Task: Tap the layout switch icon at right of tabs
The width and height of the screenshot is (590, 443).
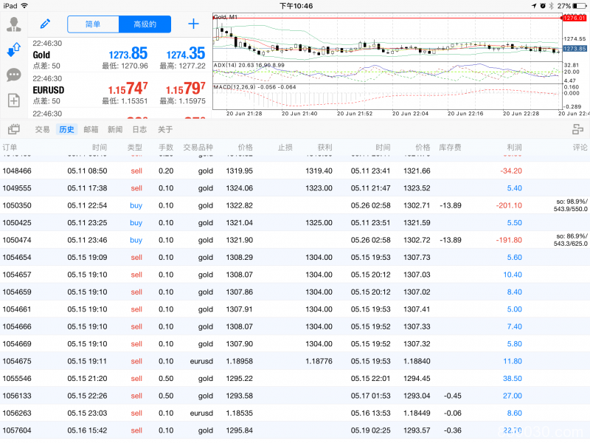Action: [x=577, y=129]
